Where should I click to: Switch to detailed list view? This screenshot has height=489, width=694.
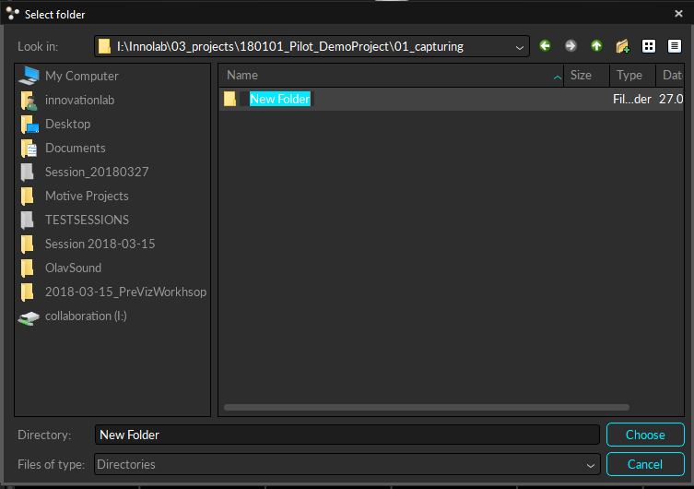click(674, 46)
